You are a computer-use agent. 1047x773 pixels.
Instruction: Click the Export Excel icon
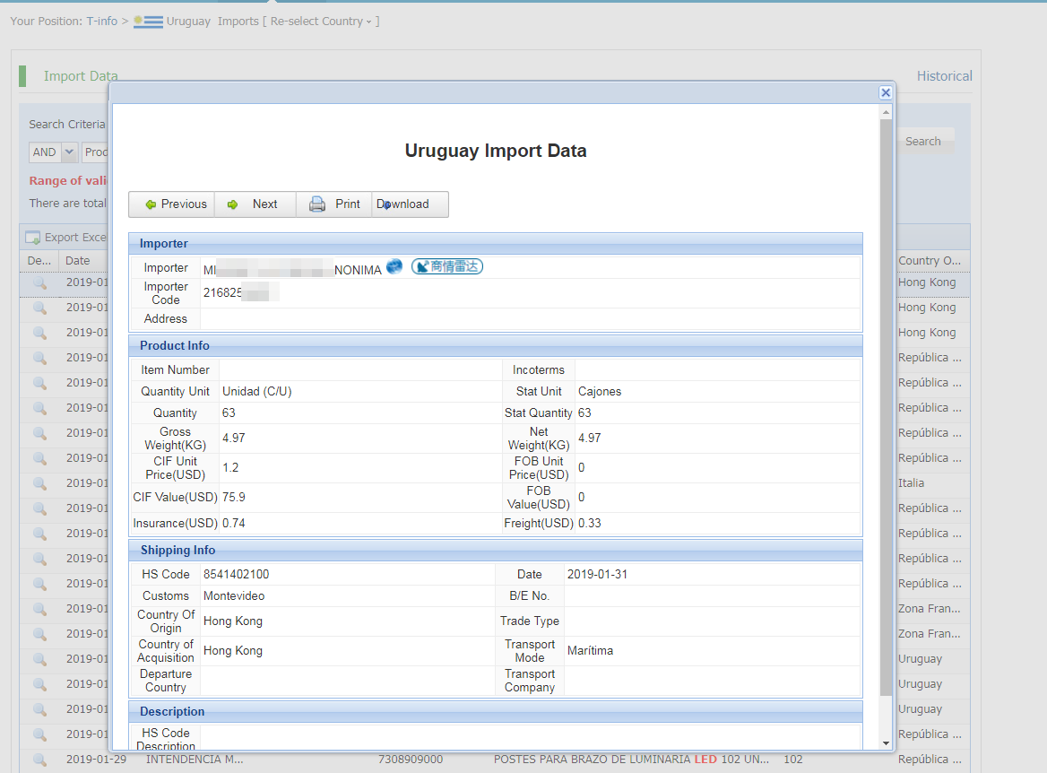click(33, 238)
